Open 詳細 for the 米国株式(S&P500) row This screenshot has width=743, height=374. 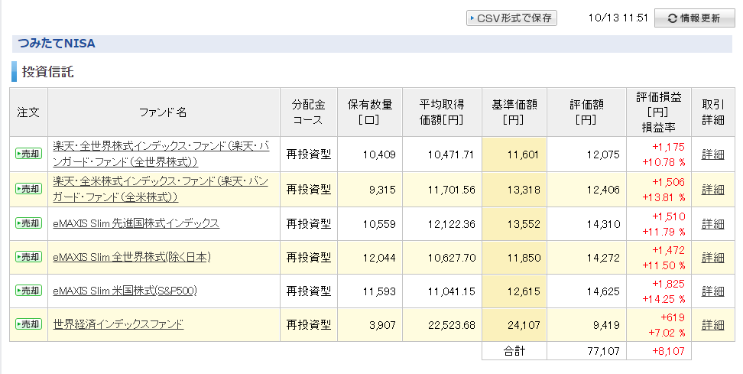point(712,291)
